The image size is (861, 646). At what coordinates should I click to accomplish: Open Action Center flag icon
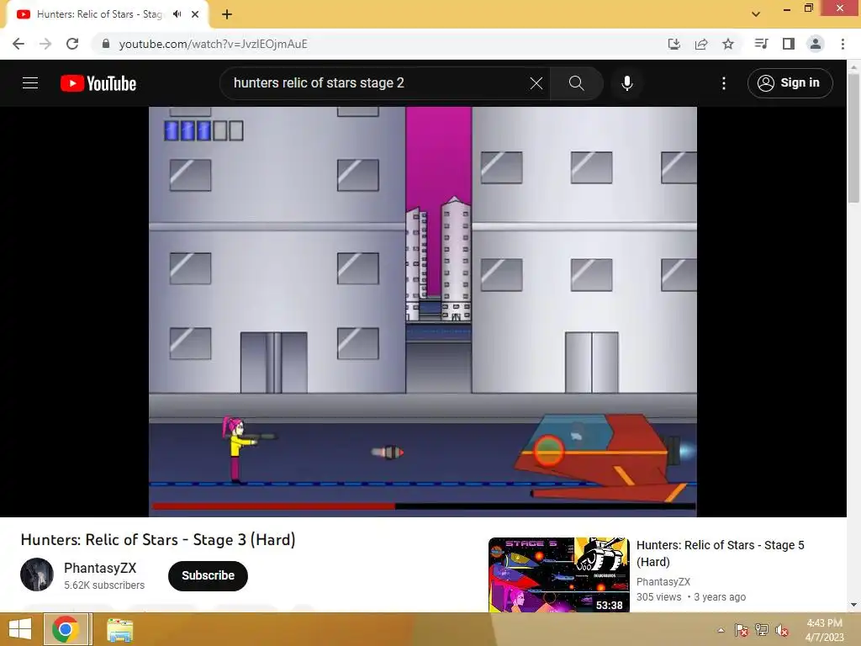pos(741,630)
